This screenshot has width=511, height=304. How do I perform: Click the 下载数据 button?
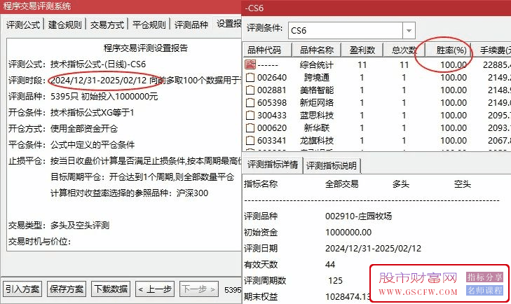pyautogui.click(x=111, y=289)
